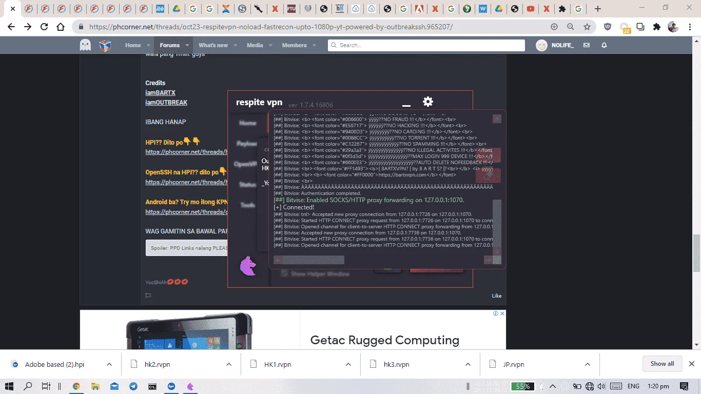701x394 pixels.
Task: Select Status tab in respite vpn sidebar
Action: [x=247, y=184]
